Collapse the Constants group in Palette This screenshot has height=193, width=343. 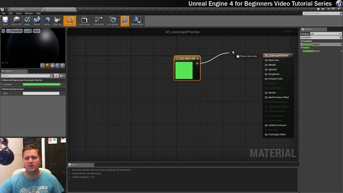click(x=301, y=41)
